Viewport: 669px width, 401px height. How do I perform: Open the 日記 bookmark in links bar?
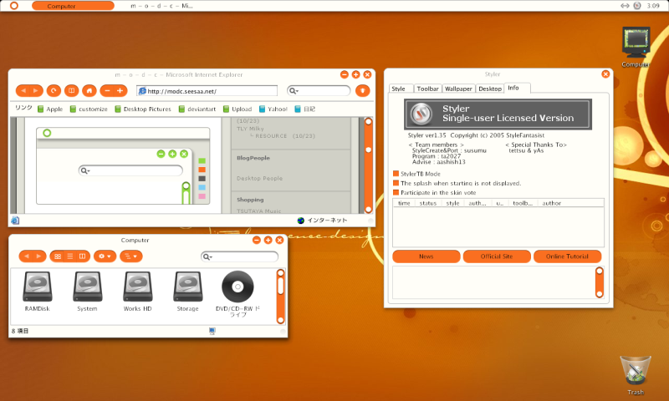click(x=304, y=109)
